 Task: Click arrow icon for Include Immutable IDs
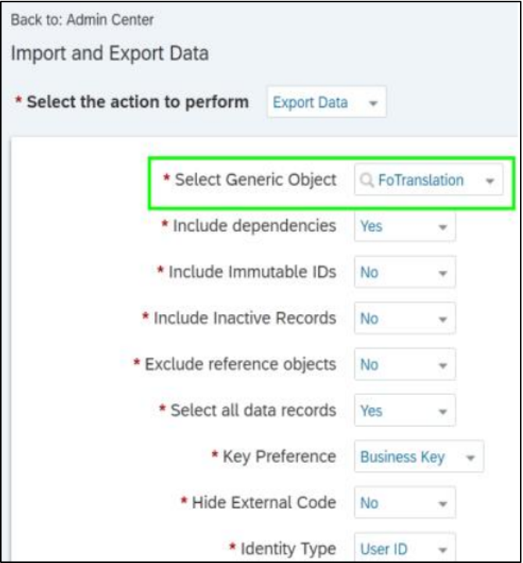click(x=442, y=273)
